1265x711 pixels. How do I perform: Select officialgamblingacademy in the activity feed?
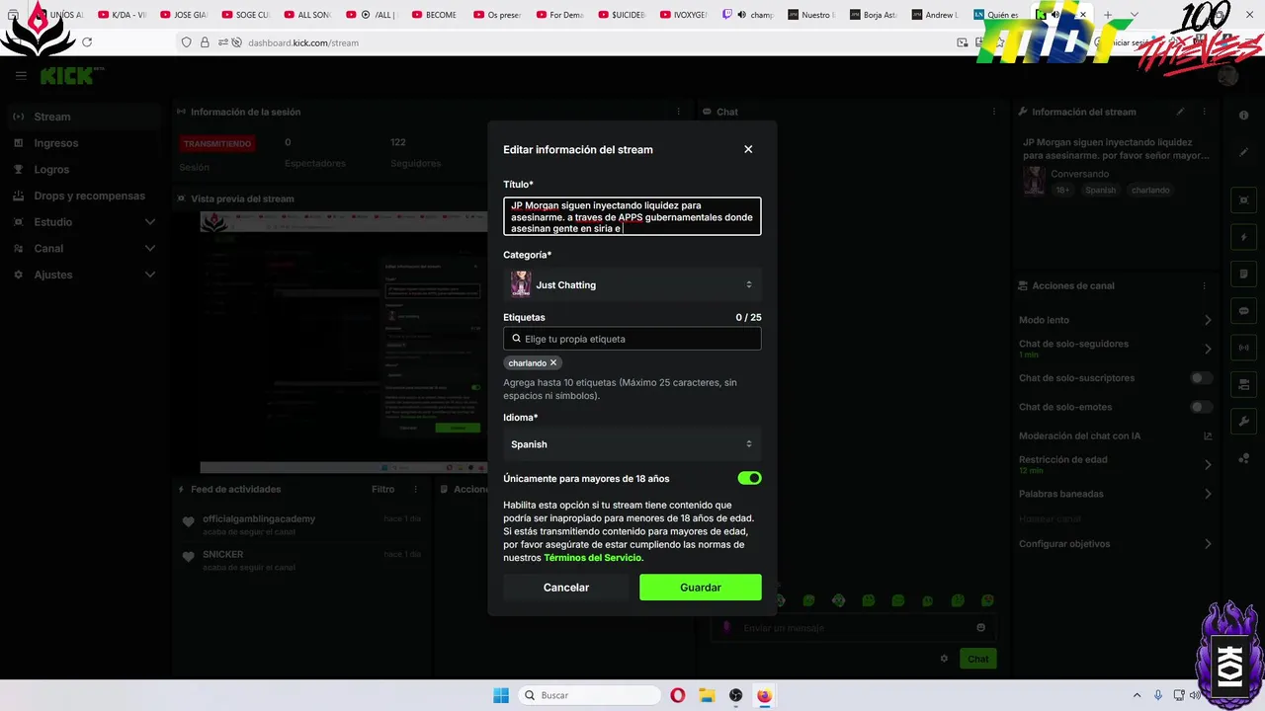click(x=259, y=519)
